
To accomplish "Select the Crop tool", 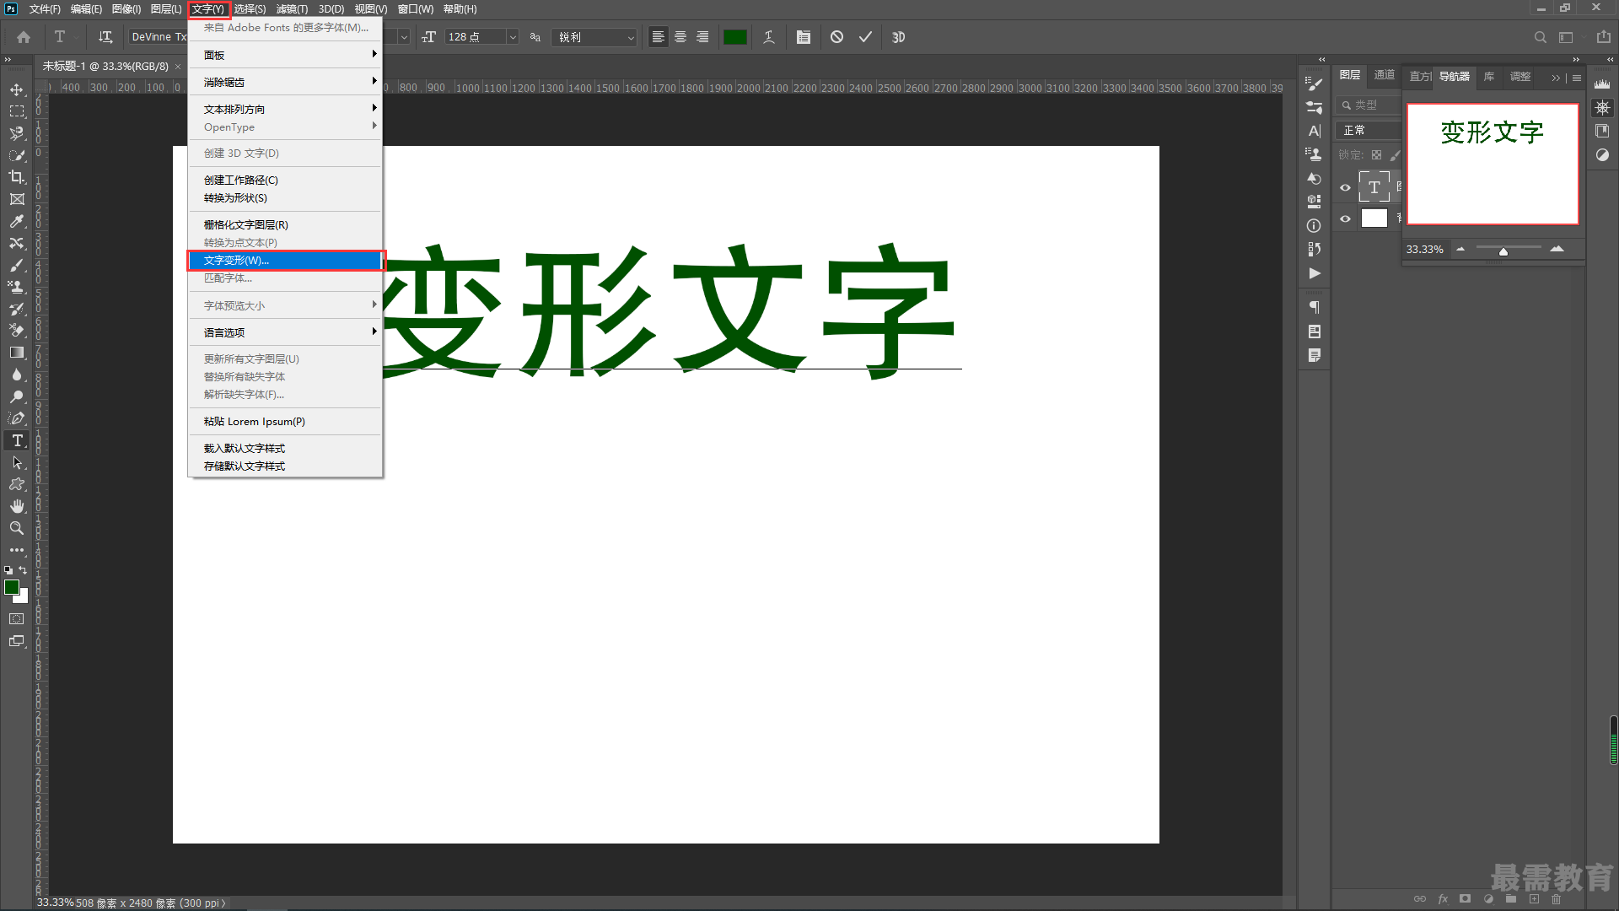I will pyautogui.click(x=17, y=177).
